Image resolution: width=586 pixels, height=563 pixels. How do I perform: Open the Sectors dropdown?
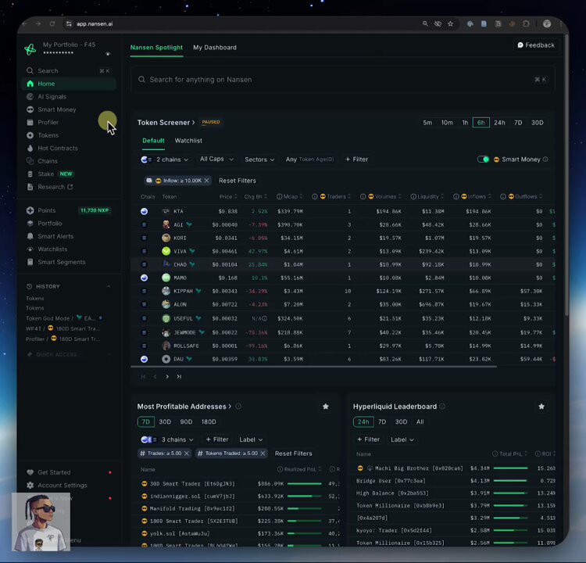click(259, 160)
